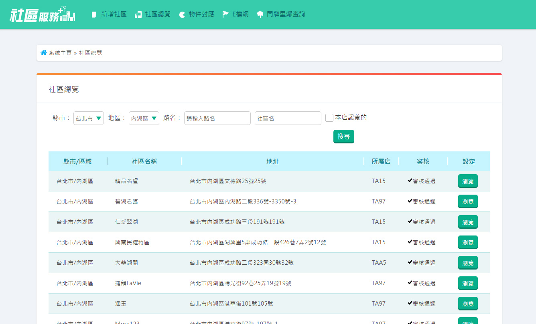The width and height of the screenshot is (536, 324).
Task: Click the document icon beside 新增社區
Action: point(94,14)
